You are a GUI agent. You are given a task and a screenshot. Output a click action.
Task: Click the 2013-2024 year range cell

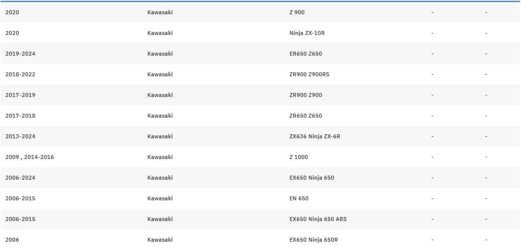(20, 136)
